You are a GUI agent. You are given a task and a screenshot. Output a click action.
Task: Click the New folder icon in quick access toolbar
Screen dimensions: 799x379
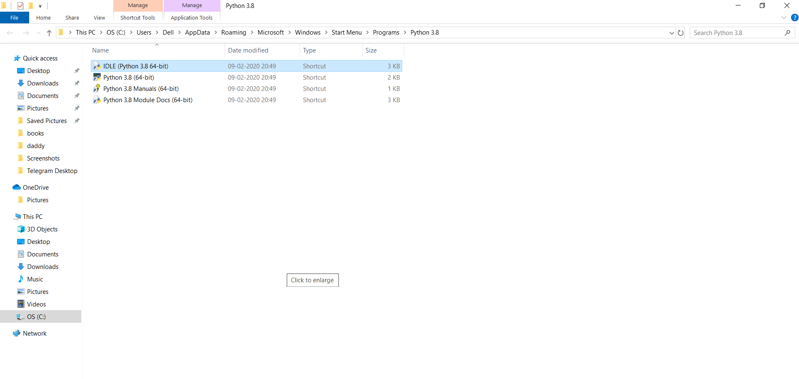[30, 6]
